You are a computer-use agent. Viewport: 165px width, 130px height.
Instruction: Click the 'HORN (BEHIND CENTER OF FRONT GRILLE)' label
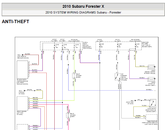click(x=150, y=72)
